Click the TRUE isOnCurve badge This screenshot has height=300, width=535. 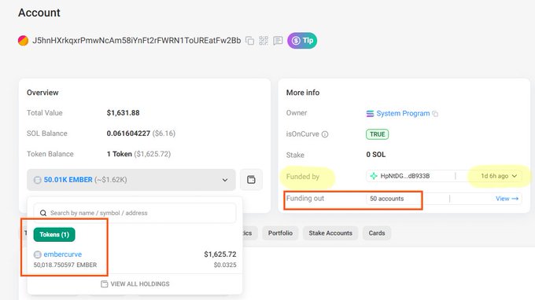(x=378, y=134)
